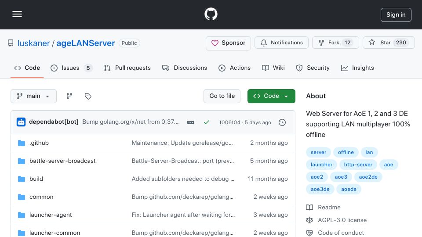Click the Notifications button
This screenshot has width=422, height=237.
(x=281, y=43)
